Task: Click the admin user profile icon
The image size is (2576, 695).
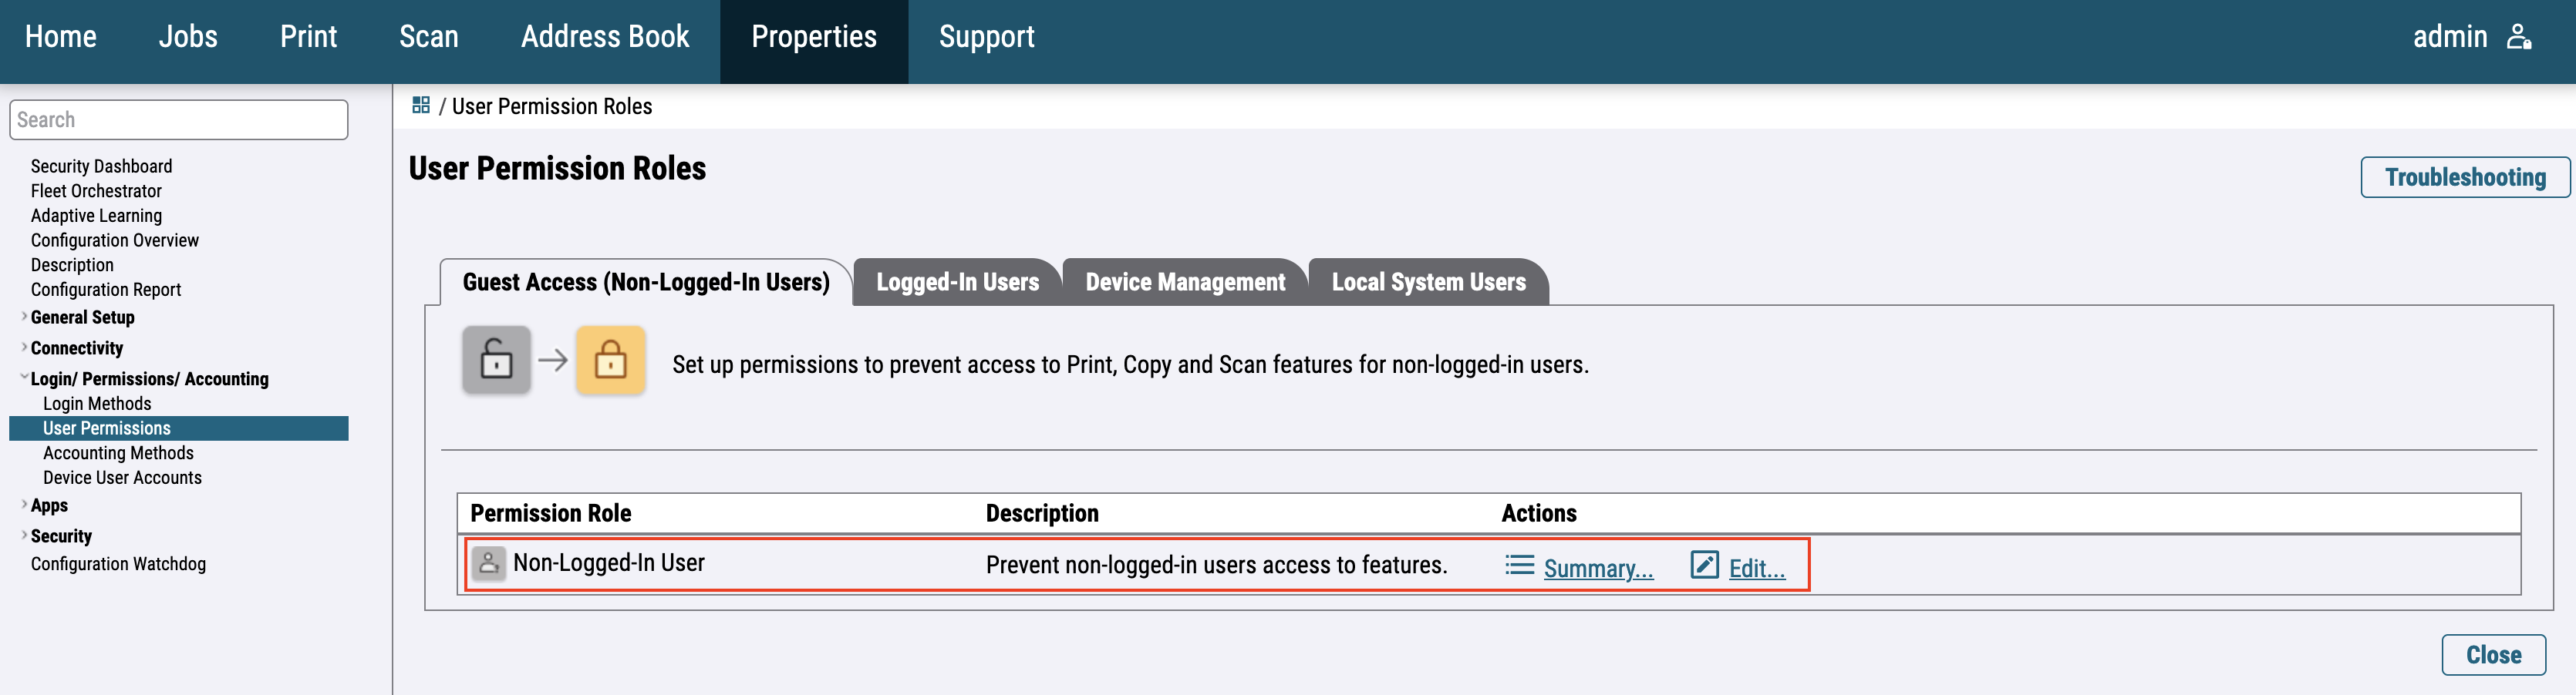Action: 2519,37
